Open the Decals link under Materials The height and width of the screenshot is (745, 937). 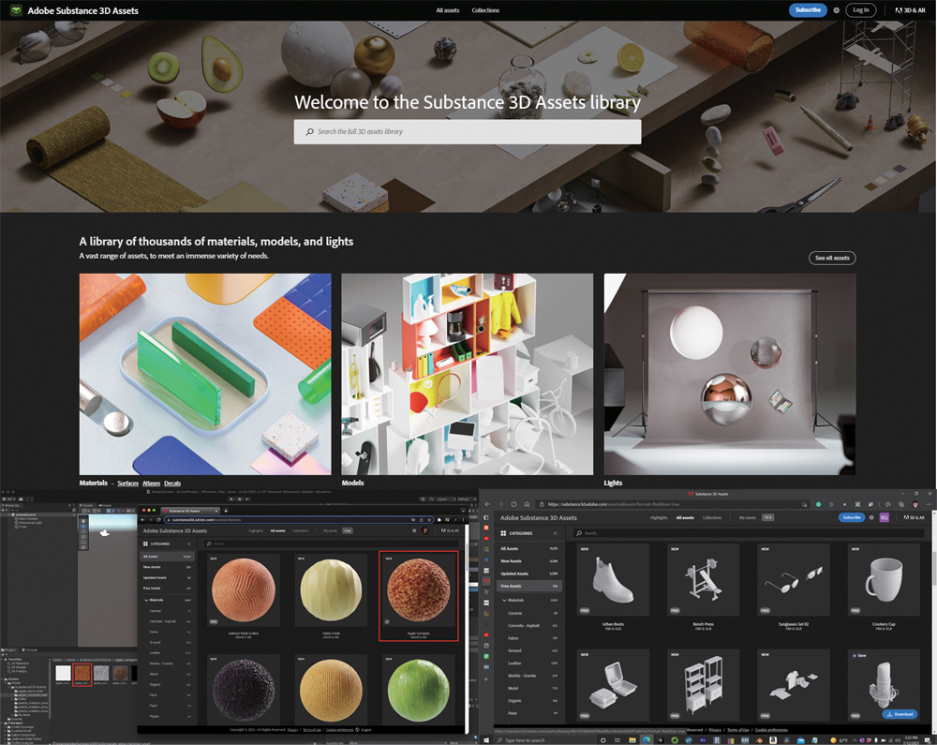pos(172,484)
